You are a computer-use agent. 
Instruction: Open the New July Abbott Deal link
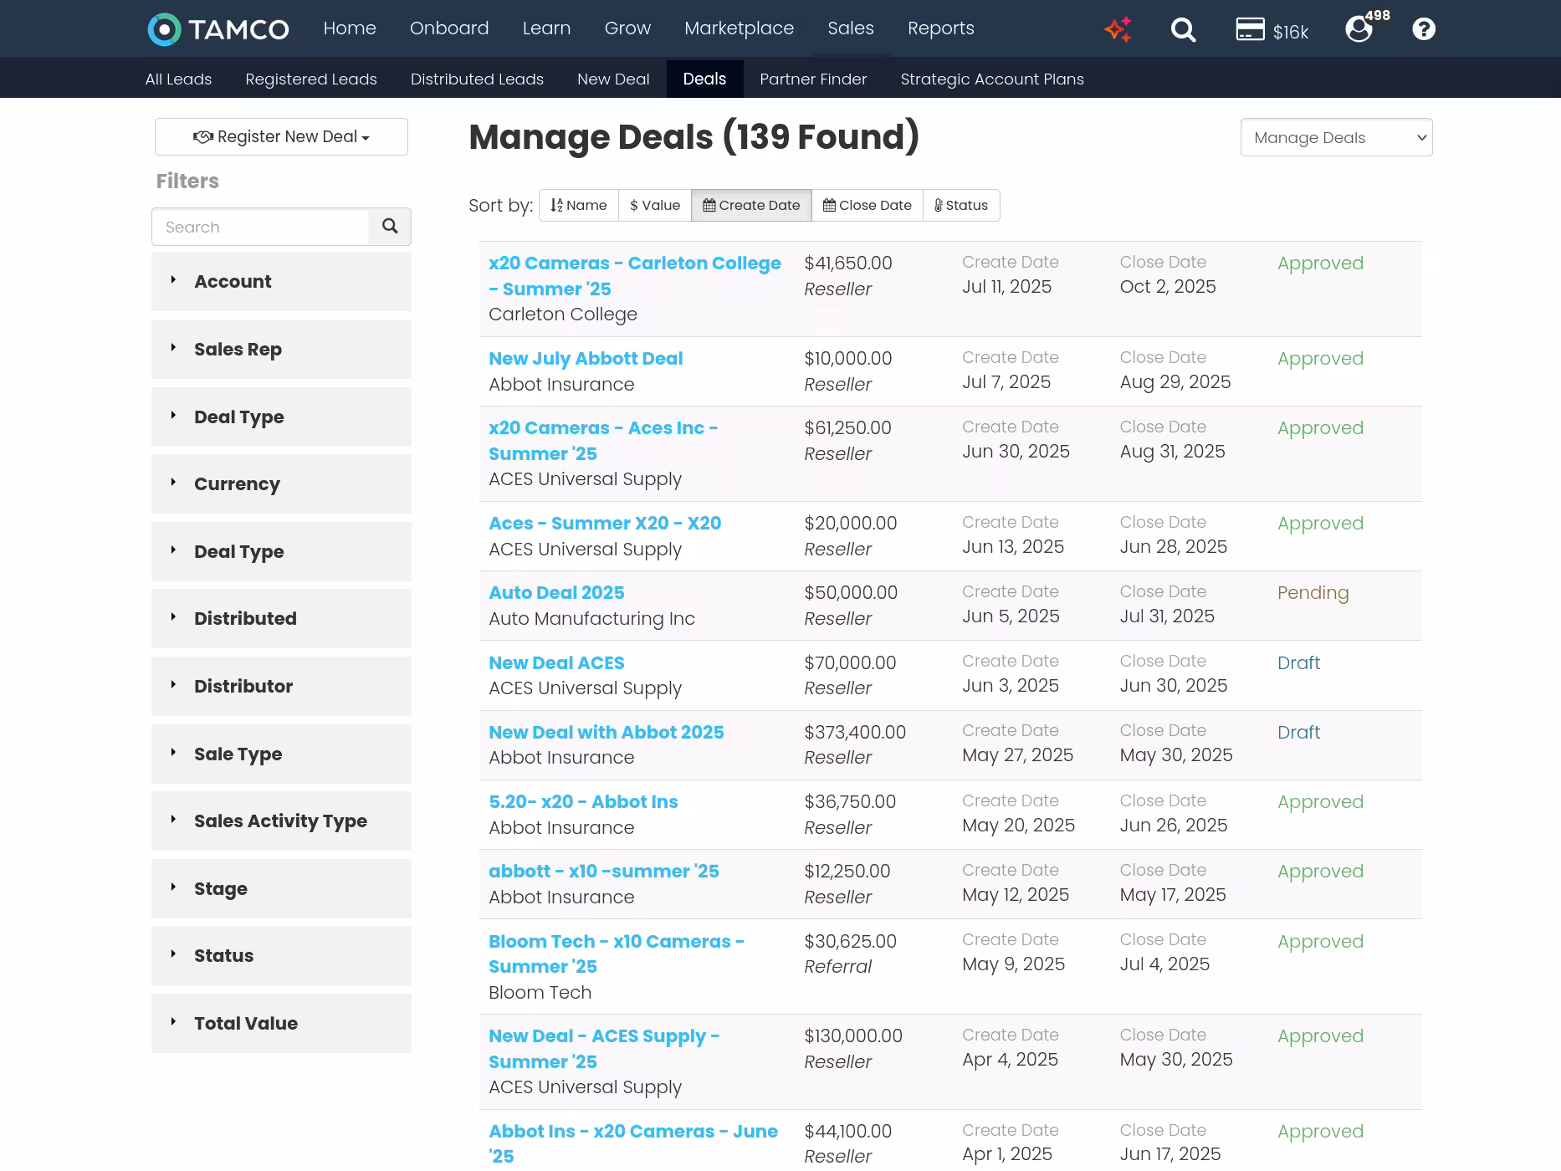[586, 359]
